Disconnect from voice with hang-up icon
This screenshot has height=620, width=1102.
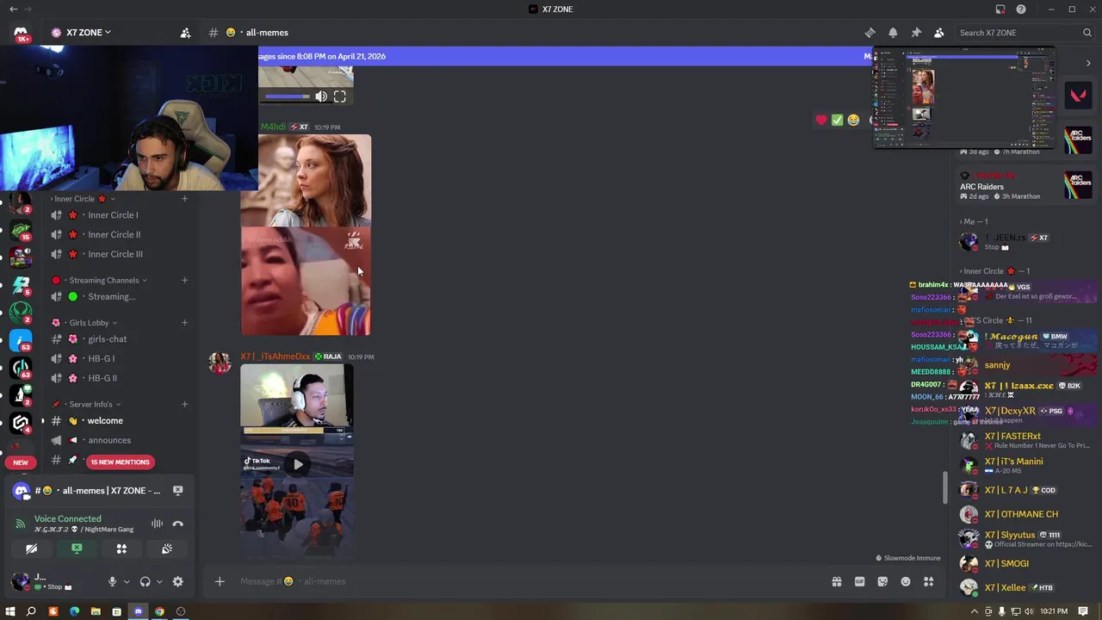click(177, 524)
